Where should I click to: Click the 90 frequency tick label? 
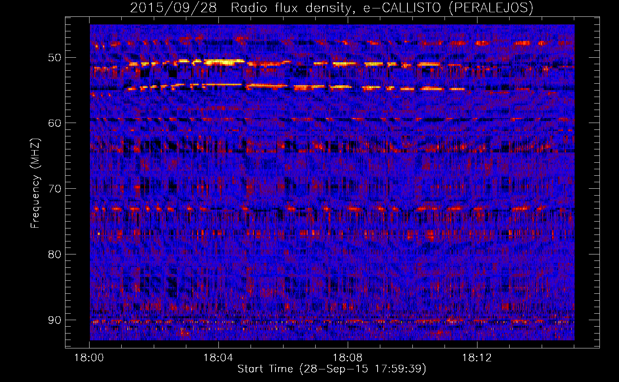click(55, 320)
